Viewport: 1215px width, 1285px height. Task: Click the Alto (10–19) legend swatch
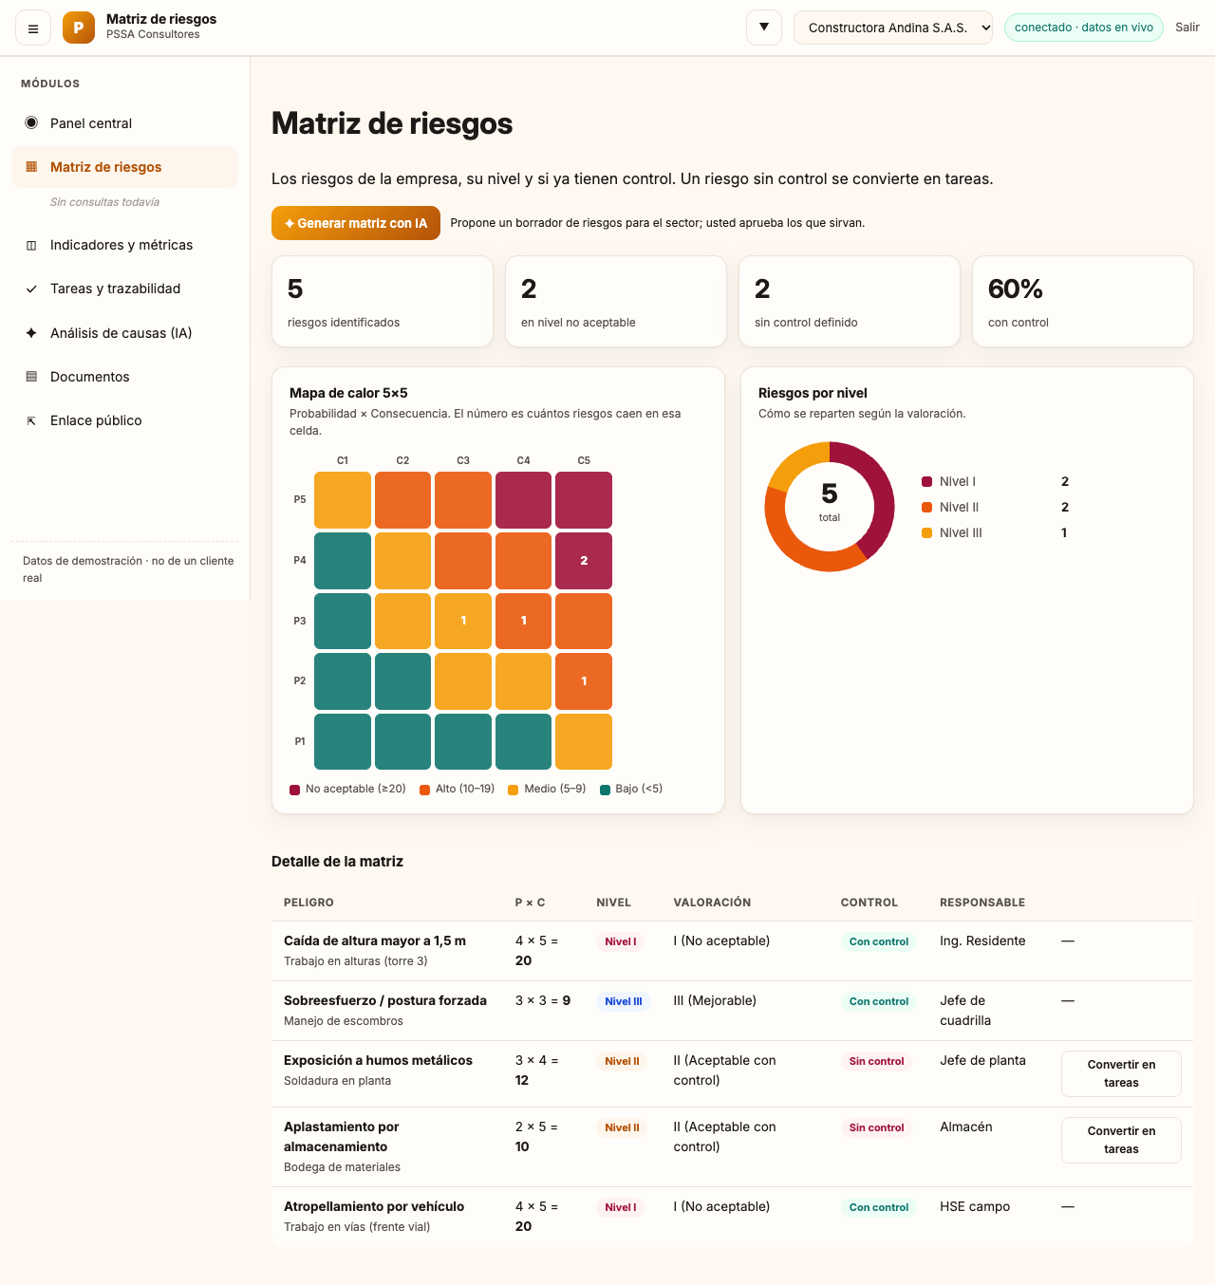[425, 790]
